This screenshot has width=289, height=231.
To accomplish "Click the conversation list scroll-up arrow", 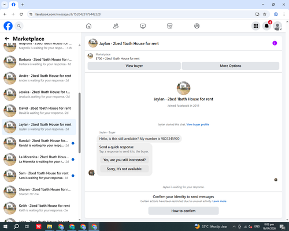I will coord(80,45).
